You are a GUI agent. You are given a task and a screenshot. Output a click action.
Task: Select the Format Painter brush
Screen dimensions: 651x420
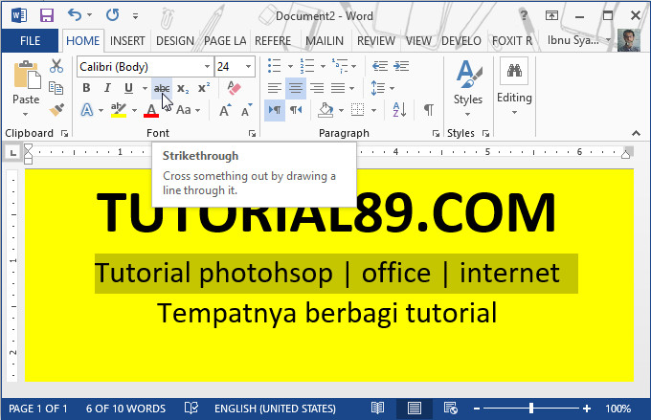(x=56, y=110)
